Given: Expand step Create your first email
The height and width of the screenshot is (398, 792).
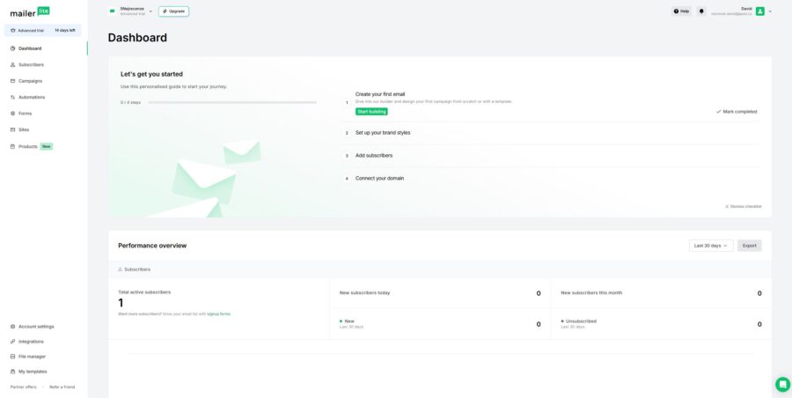Looking at the screenshot, I should [x=380, y=94].
